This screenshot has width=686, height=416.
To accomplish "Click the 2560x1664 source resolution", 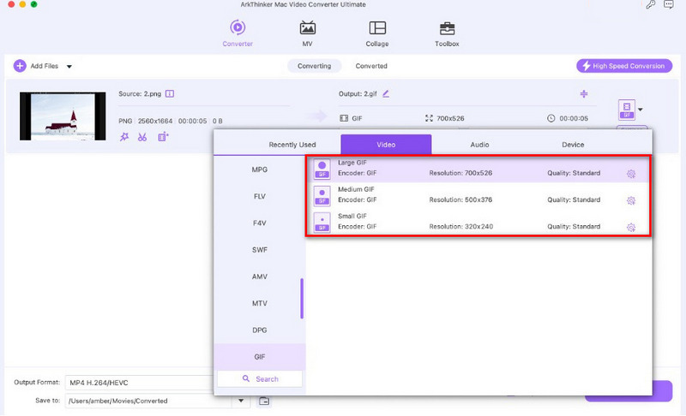I will click(155, 121).
